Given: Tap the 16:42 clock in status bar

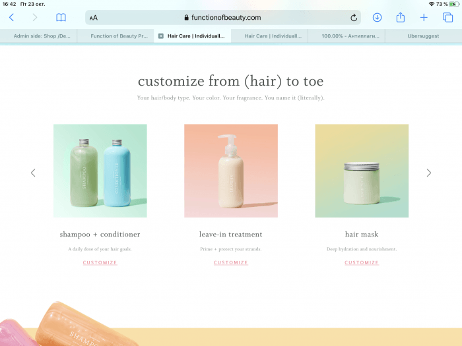Looking at the screenshot, I should coord(9,4).
